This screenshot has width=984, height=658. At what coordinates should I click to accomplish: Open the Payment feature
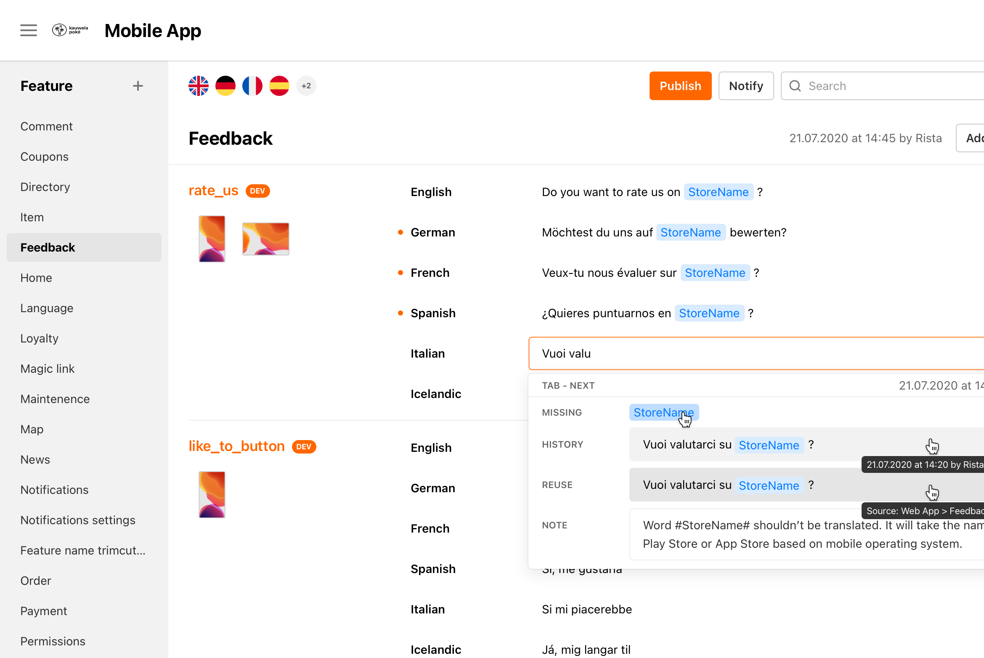pyautogui.click(x=43, y=611)
